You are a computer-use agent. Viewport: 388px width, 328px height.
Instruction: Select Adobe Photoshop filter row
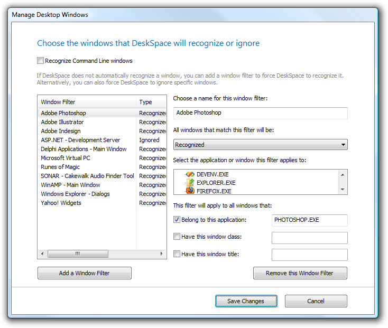[102, 113]
